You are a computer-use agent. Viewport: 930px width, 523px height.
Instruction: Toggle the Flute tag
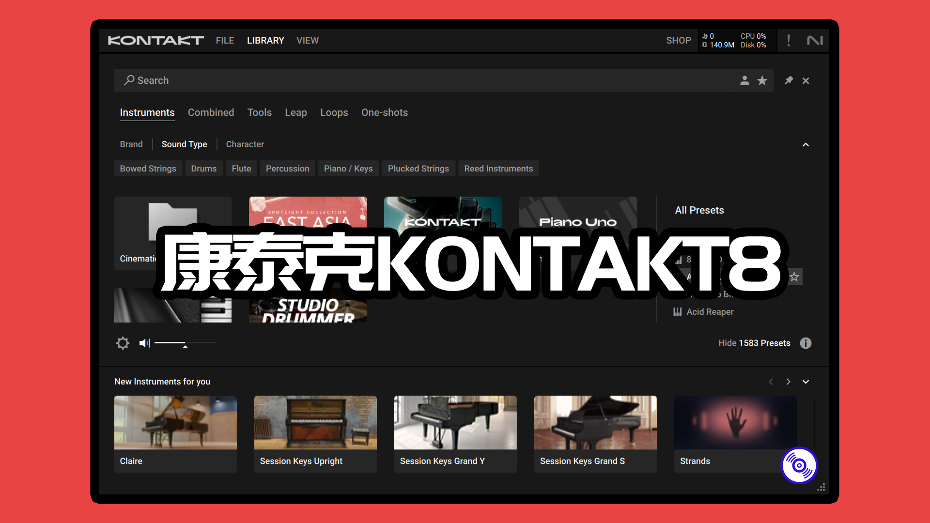tap(241, 169)
